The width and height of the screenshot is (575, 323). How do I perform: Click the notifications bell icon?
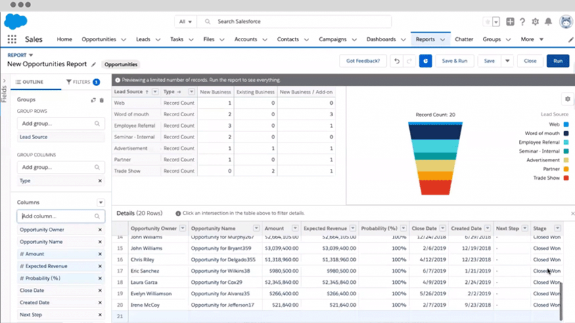pos(548,22)
